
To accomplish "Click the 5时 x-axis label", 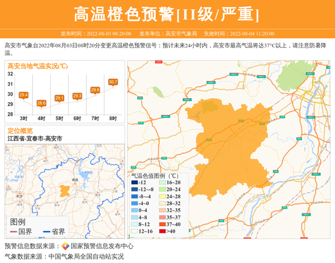I will coord(59,118).
